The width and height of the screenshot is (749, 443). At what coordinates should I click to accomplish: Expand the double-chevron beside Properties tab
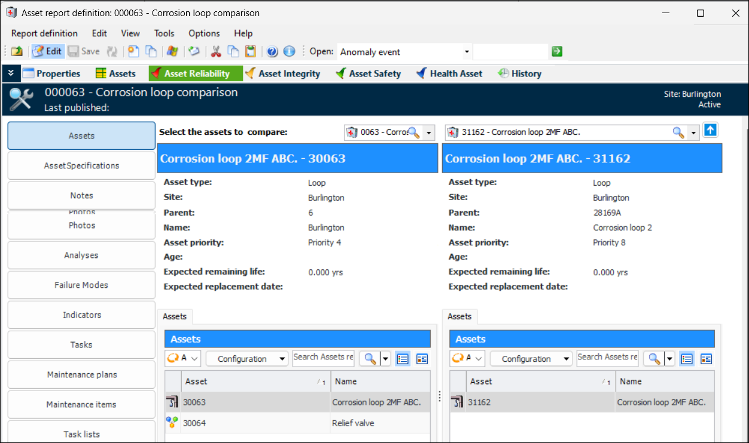point(11,73)
